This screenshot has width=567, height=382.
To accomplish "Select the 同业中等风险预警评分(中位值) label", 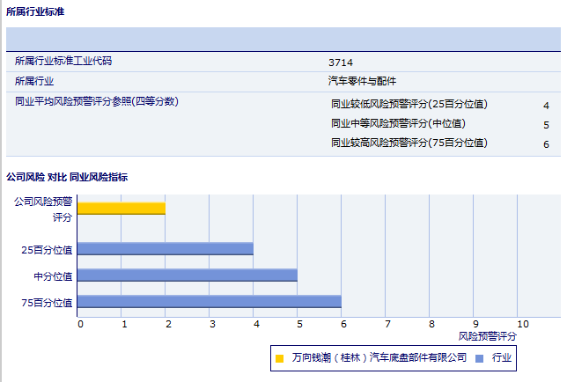I will click(398, 123).
